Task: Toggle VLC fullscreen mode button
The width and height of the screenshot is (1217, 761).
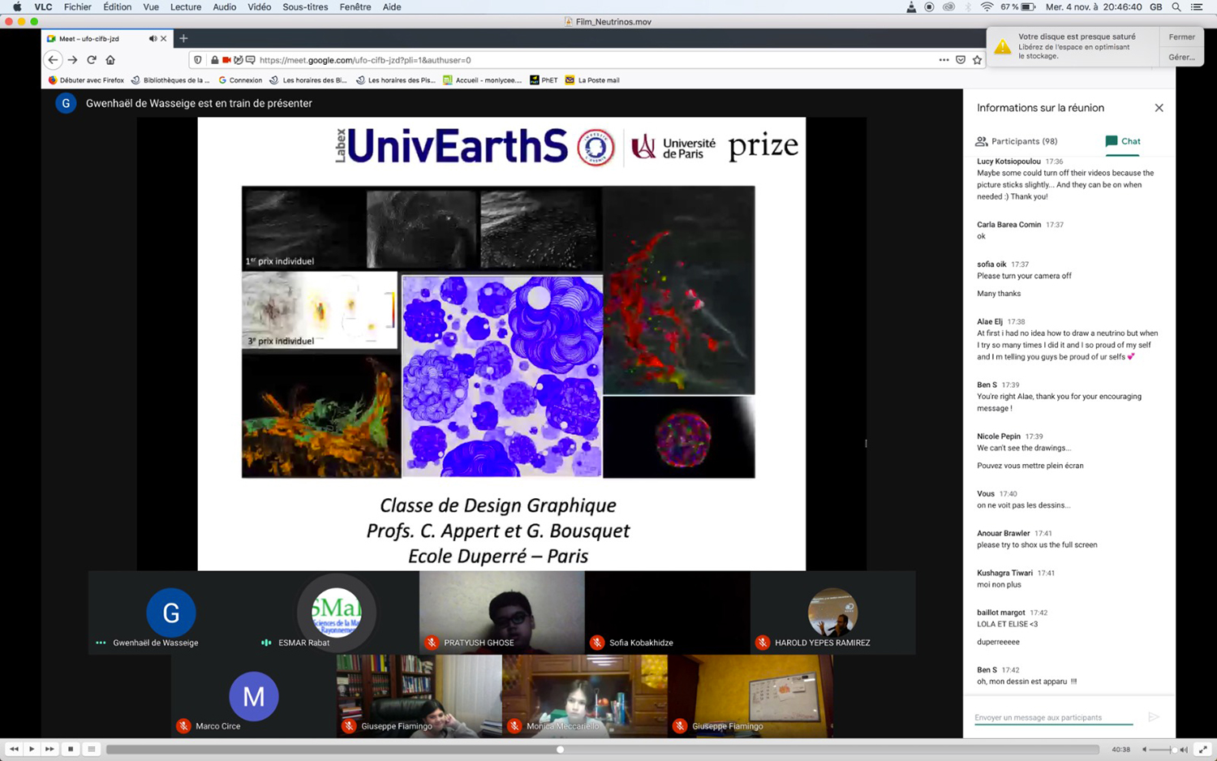Action: click(x=1202, y=750)
